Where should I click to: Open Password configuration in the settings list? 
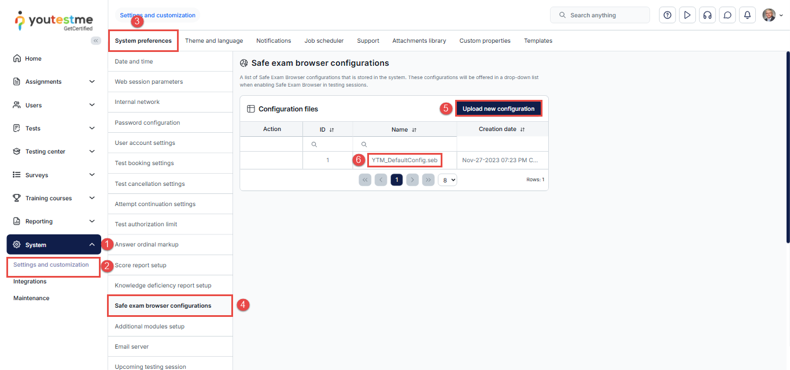tap(147, 123)
